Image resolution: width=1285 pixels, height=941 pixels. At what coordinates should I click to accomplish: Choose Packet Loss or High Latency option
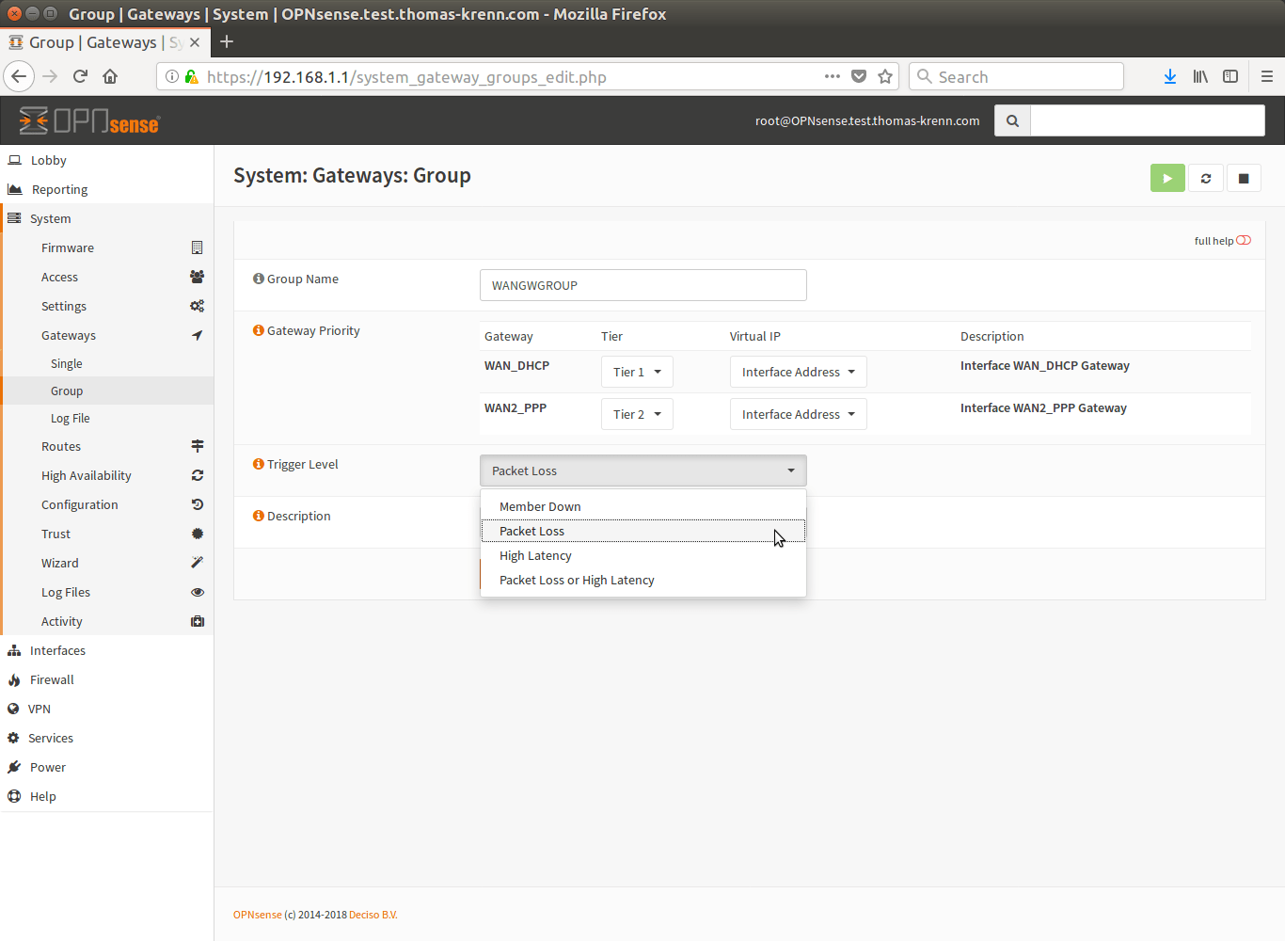pyautogui.click(x=577, y=580)
